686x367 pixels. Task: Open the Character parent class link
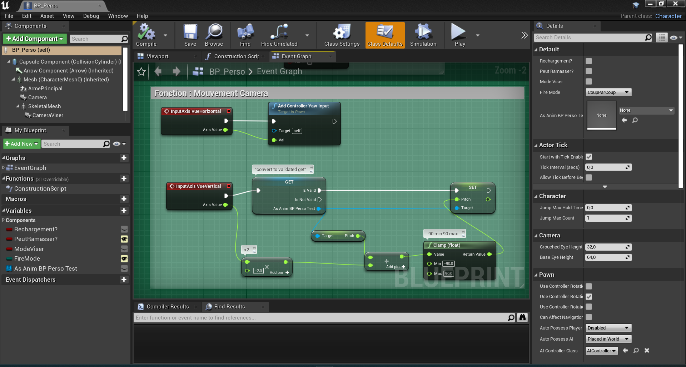tap(668, 16)
